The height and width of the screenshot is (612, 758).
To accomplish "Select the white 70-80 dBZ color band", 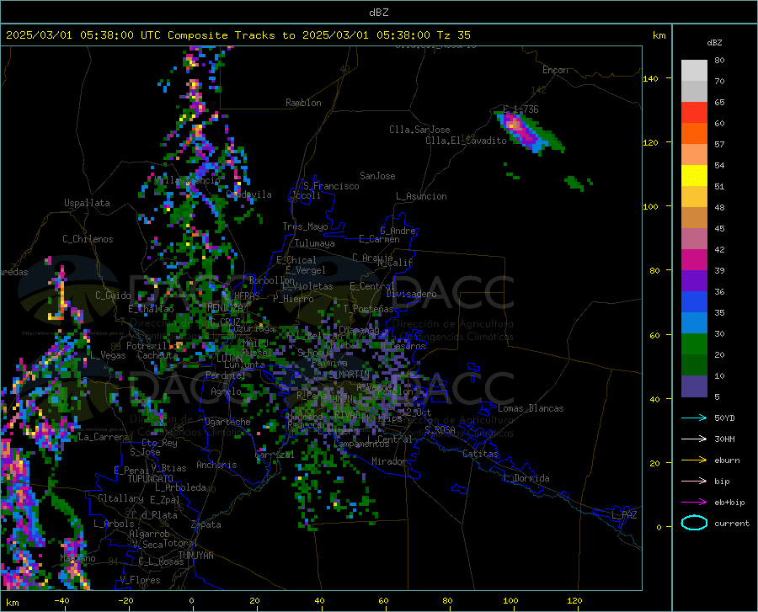I will tap(694, 71).
